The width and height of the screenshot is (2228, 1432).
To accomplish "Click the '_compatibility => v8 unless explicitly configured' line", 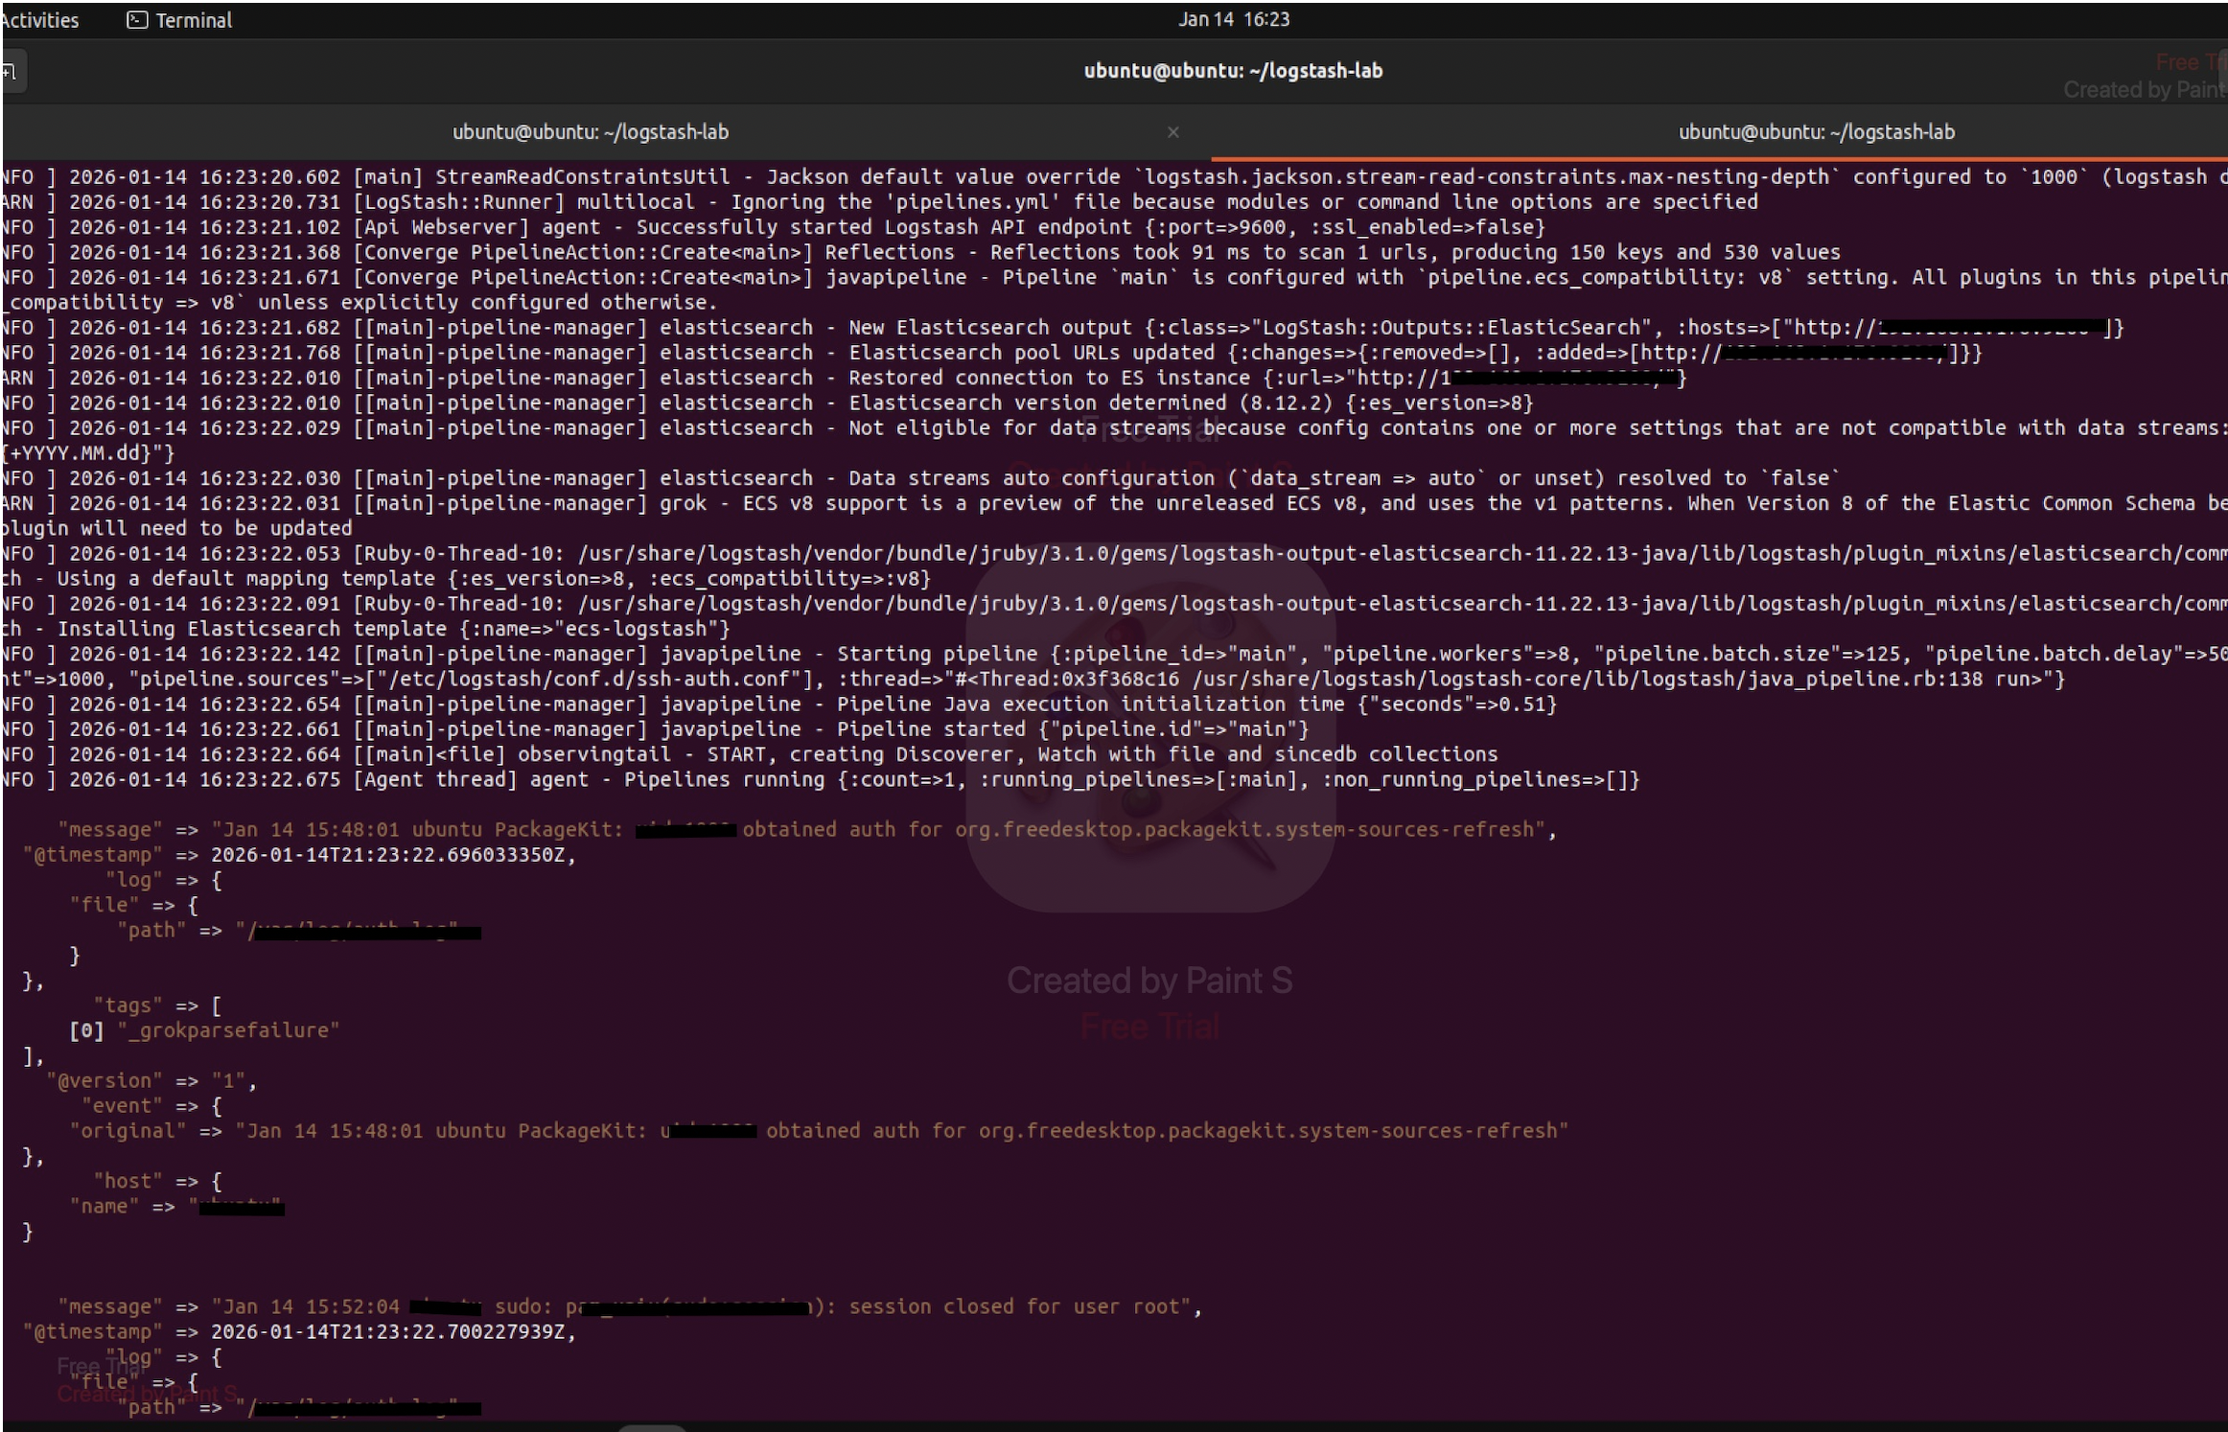I will (360, 303).
